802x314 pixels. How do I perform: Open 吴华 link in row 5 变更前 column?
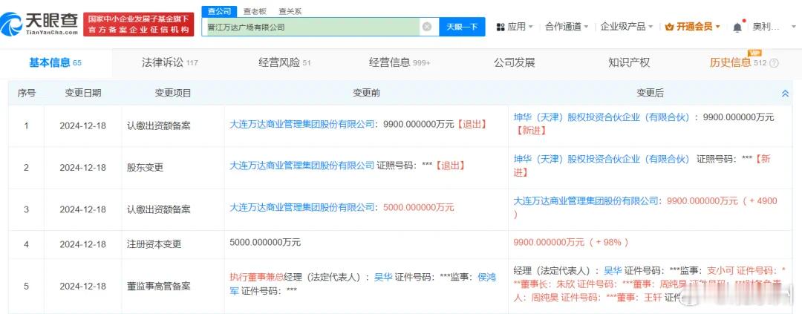tap(382, 278)
